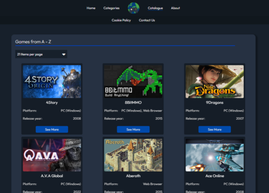The image size is (269, 193).
Task: Click the Aberoth game title
Action: point(133,176)
